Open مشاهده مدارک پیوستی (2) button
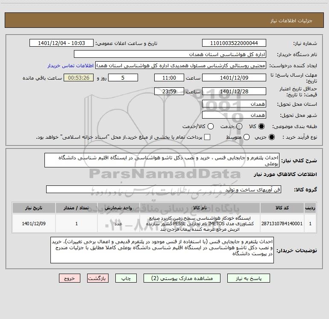329x319 pixels. (x=182, y=278)
